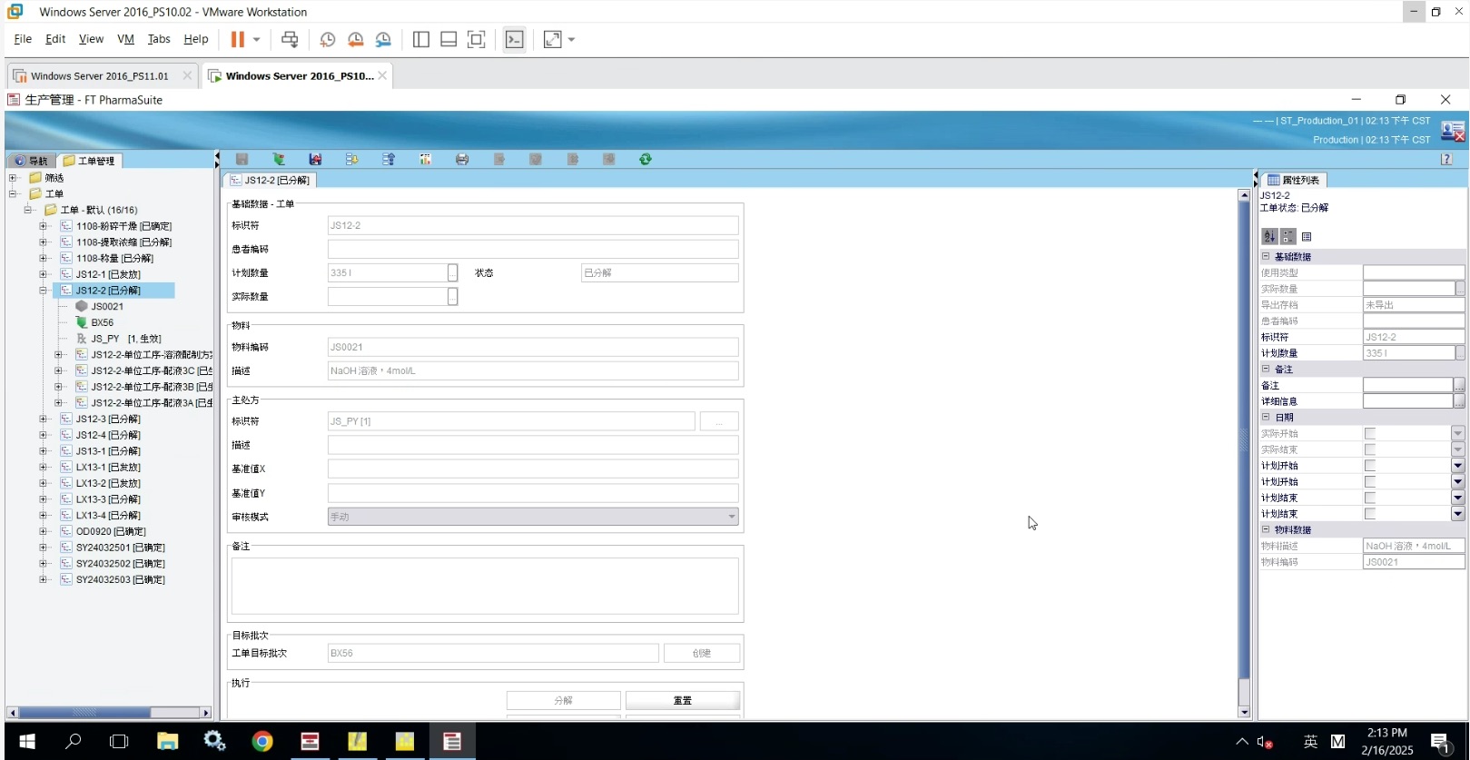
Task: Toggle the 实际开始 date checkbox
Action: click(1370, 434)
